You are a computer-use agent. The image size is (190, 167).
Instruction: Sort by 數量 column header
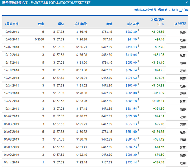[41, 24]
